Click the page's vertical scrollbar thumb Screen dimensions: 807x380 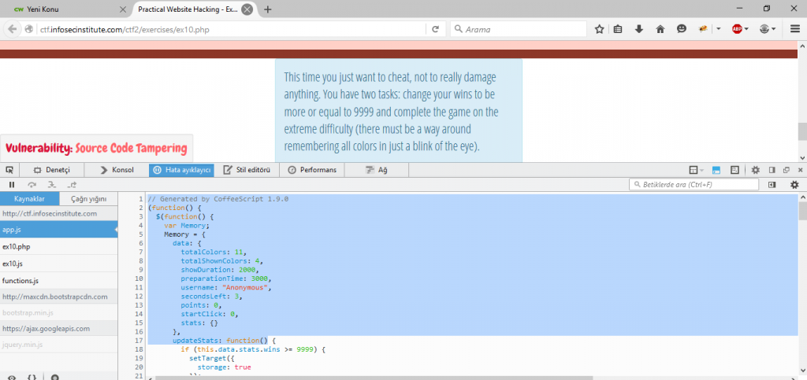(801, 131)
